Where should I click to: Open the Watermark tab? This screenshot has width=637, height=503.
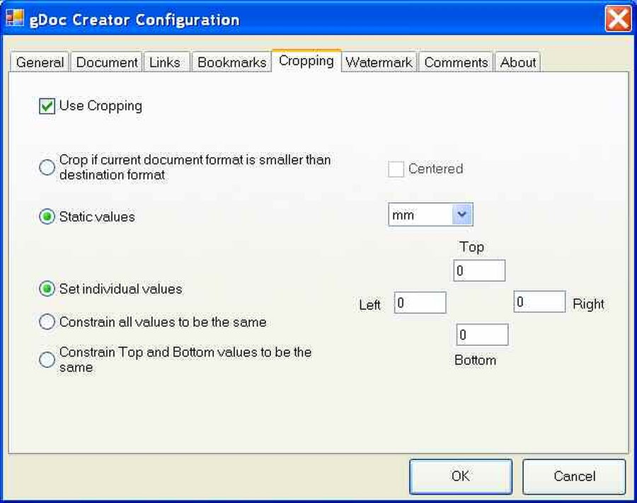click(379, 62)
